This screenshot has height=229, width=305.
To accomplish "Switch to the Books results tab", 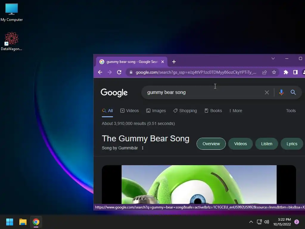I will point(213,111).
